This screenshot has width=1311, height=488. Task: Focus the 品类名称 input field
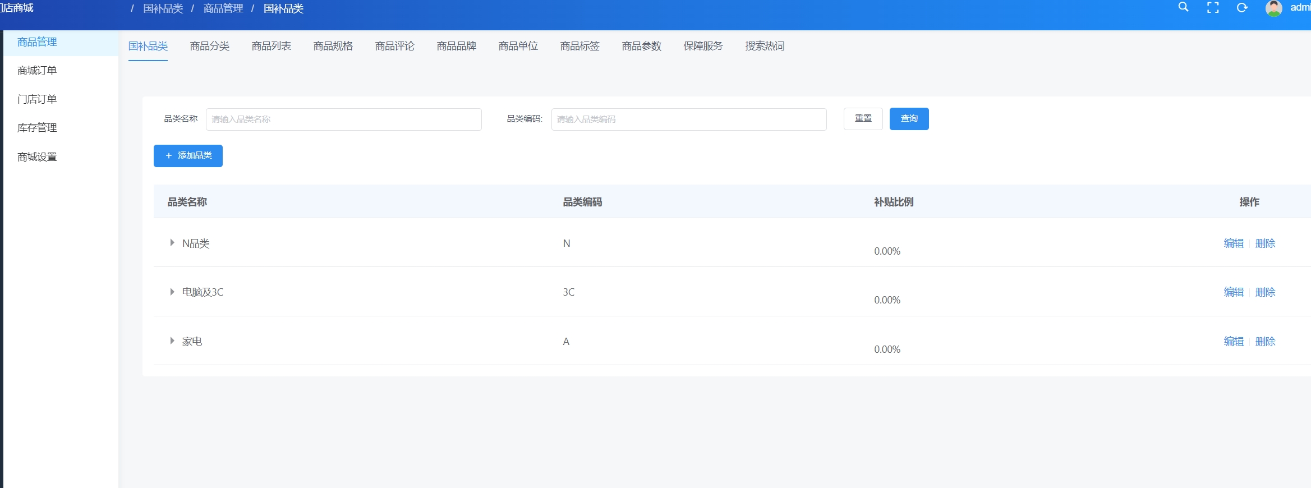click(343, 119)
